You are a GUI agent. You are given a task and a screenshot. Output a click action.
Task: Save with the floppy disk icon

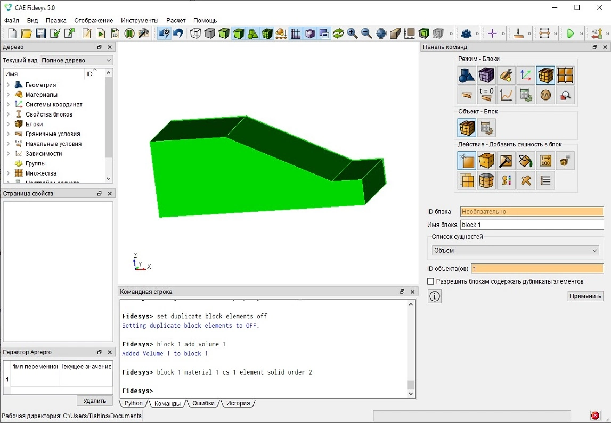[x=40, y=34]
